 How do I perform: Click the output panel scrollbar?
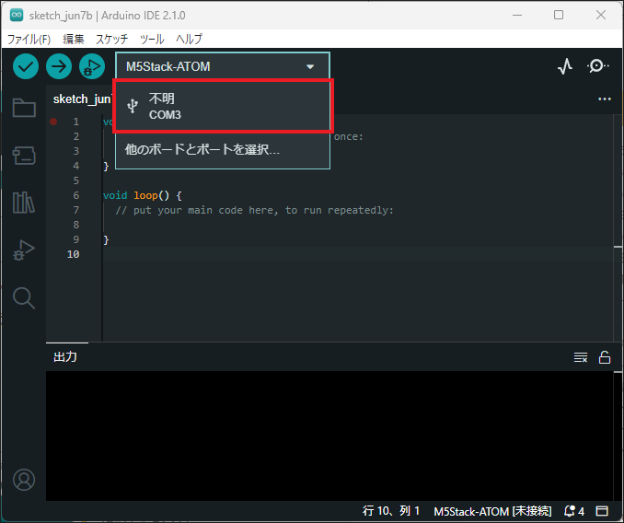[x=618, y=436]
